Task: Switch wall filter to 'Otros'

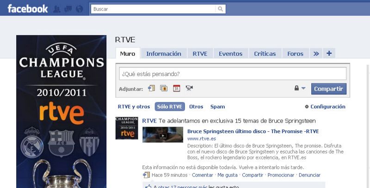Action: (196, 106)
